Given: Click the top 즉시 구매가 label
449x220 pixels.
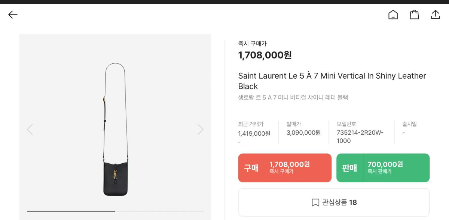Looking at the screenshot, I should (x=253, y=44).
